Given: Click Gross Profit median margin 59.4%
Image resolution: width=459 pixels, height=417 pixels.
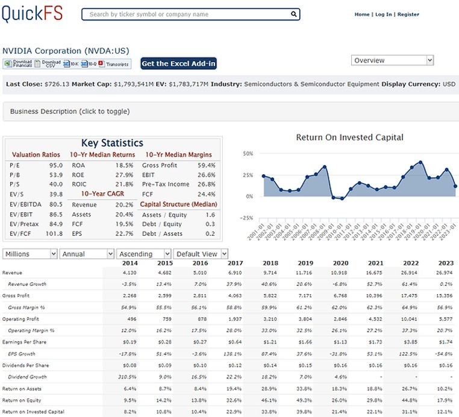Looking at the screenshot, I should (207, 166).
